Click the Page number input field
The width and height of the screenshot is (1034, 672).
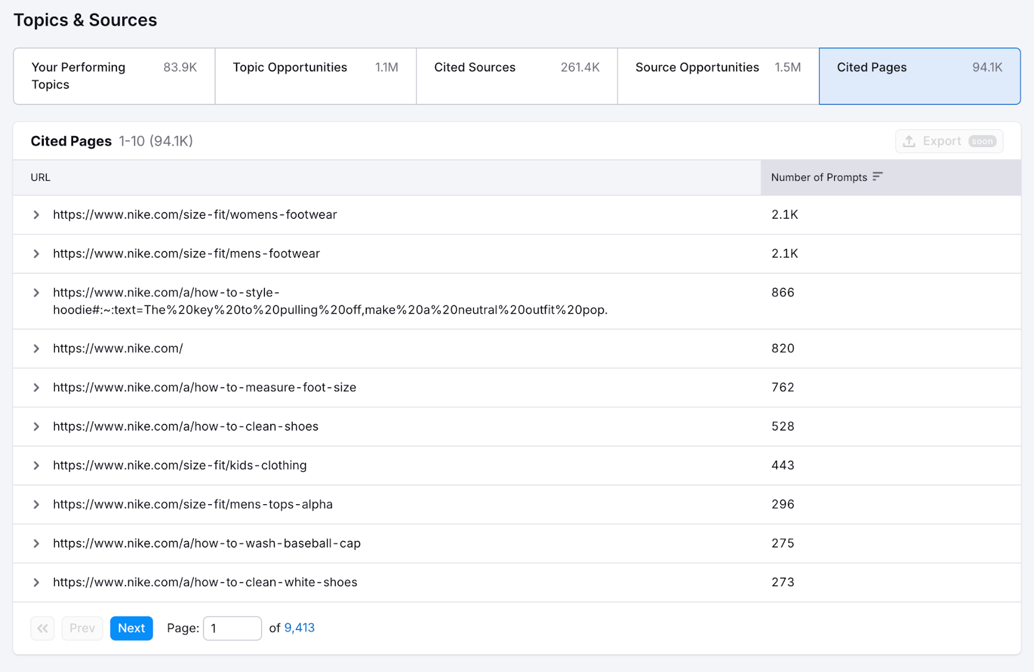point(232,628)
